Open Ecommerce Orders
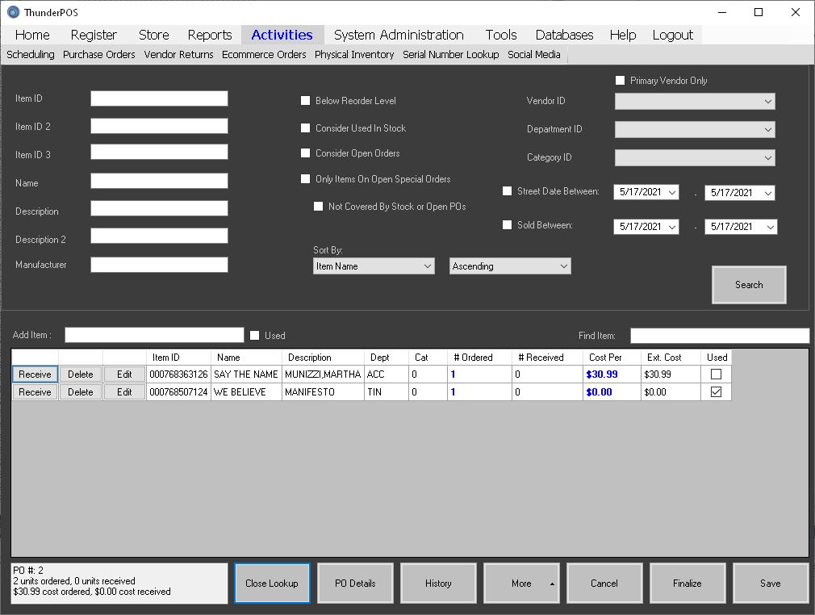The width and height of the screenshot is (815, 615). 264,54
